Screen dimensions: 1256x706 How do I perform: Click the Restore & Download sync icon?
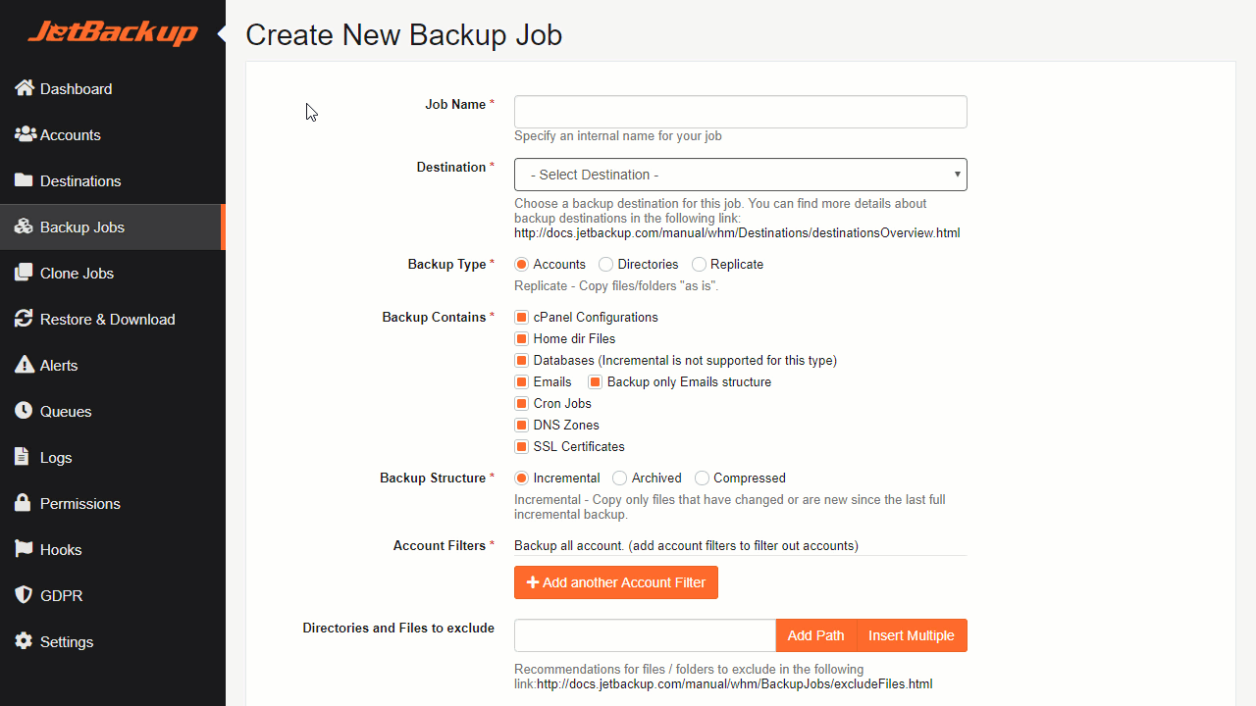point(24,319)
